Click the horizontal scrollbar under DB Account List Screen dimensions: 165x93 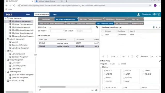53,87
